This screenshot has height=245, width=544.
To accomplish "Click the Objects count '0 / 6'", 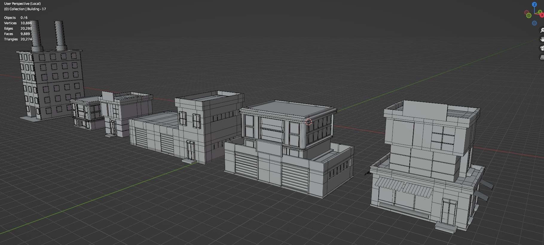I will 24,18.
